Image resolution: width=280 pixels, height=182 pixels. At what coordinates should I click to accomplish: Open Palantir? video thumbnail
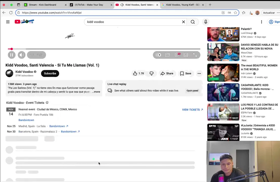(223, 34)
